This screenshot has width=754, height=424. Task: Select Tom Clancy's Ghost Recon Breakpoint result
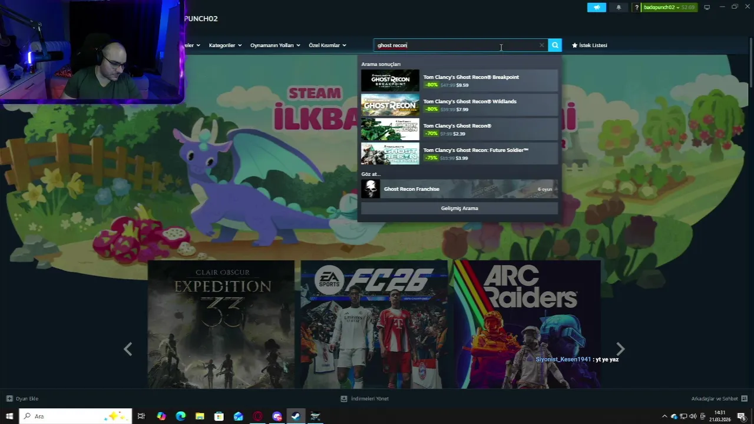point(459,81)
